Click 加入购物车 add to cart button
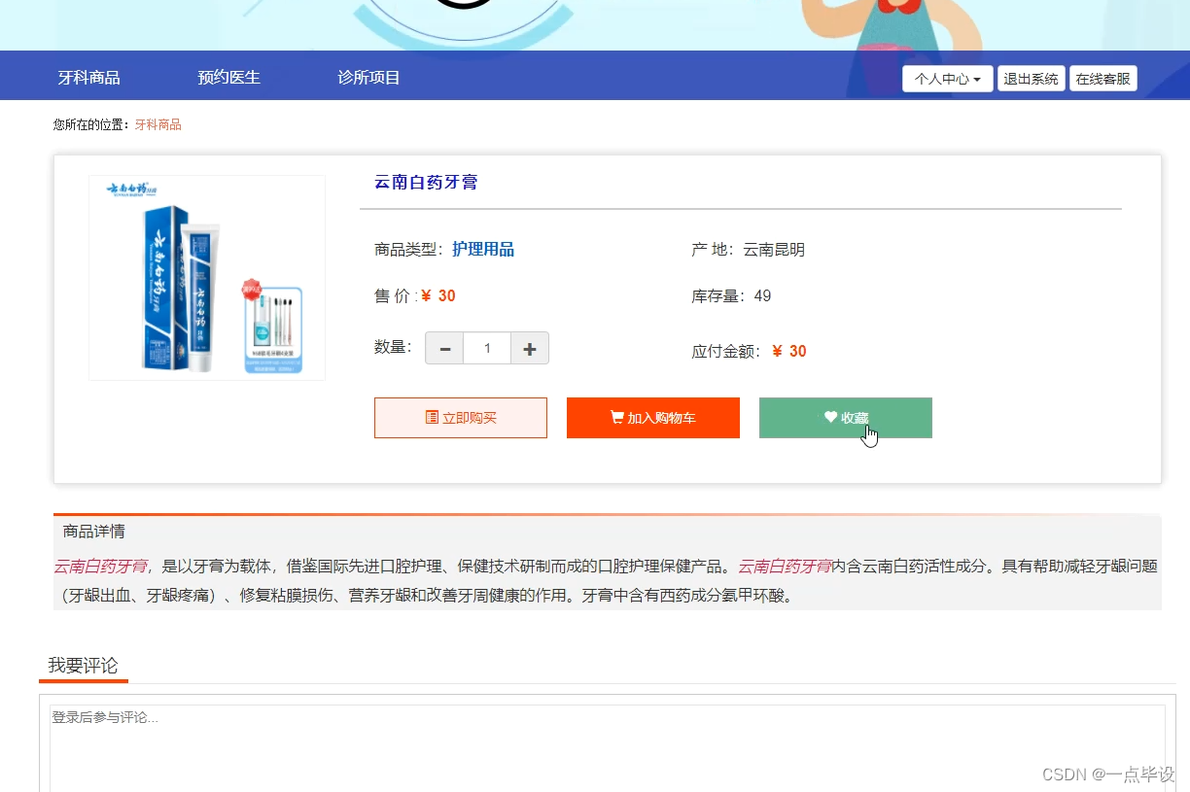1190x792 pixels. pos(653,418)
